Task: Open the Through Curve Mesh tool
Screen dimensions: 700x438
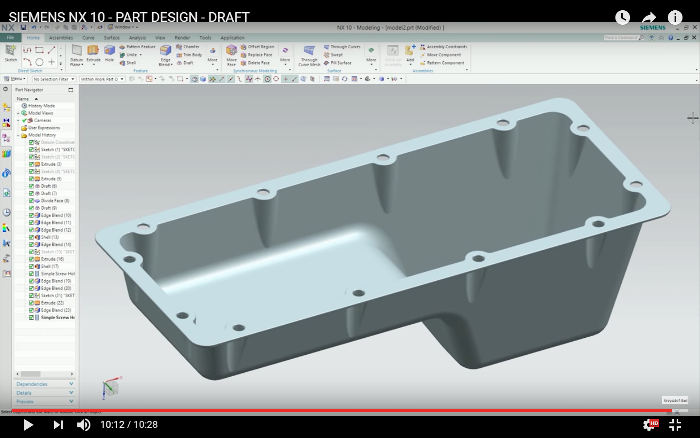Action: (x=309, y=55)
